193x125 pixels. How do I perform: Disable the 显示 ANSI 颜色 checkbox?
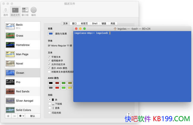coord(49,68)
